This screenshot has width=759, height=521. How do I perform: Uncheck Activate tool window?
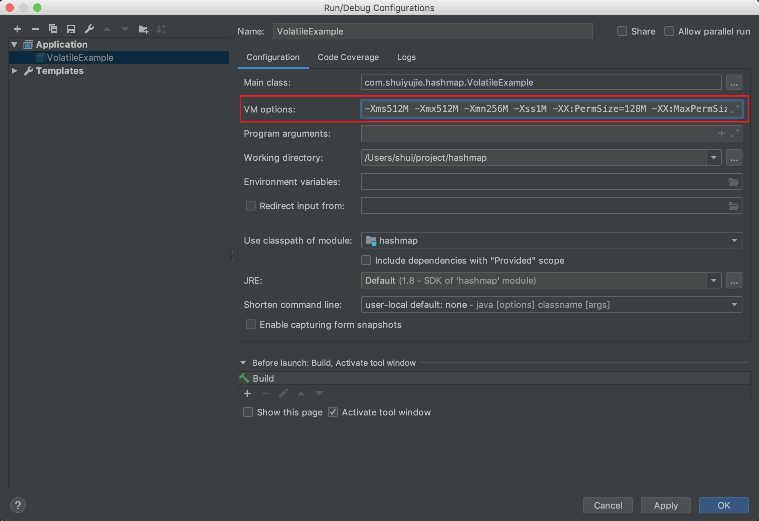pos(333,412)
